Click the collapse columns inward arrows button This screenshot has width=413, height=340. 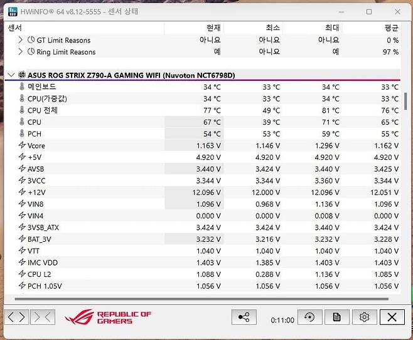pos(43,317)
